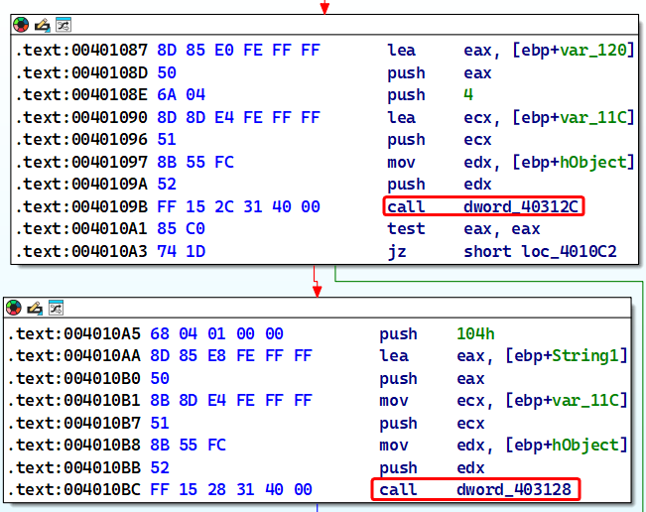Select the call dword_403128 operand
The width and height of the screenshot is (646, 512).
(x=515, y=490)
